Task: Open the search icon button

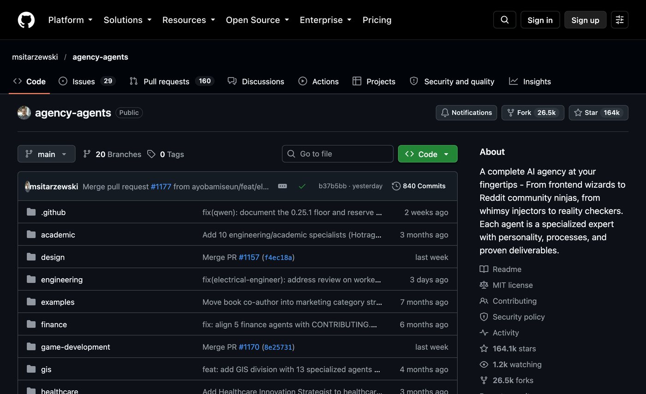Action: [x=505, y=20]
